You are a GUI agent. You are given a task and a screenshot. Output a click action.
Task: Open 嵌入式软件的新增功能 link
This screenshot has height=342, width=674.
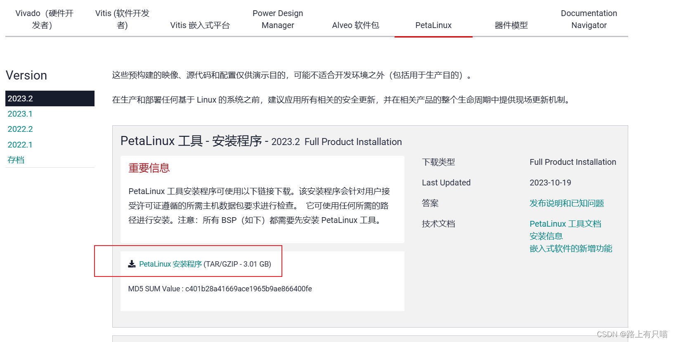(x=571, y=248)
